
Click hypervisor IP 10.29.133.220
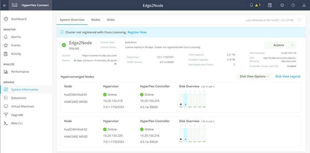(113, 135)
